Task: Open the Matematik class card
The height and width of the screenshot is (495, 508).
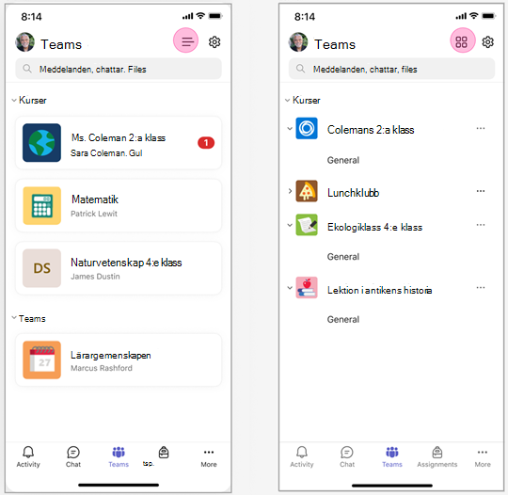Action: coord(119,205)
